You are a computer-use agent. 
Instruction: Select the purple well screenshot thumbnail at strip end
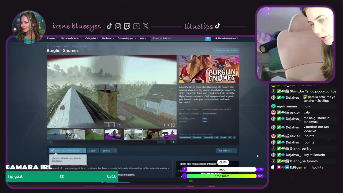point(169,134)
